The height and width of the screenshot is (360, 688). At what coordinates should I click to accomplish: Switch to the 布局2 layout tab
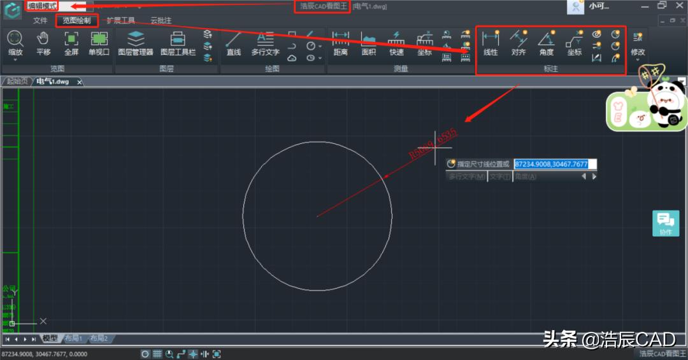99,338
